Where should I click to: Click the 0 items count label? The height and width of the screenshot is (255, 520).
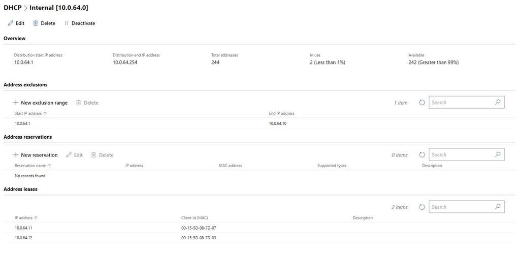[400, 155]
